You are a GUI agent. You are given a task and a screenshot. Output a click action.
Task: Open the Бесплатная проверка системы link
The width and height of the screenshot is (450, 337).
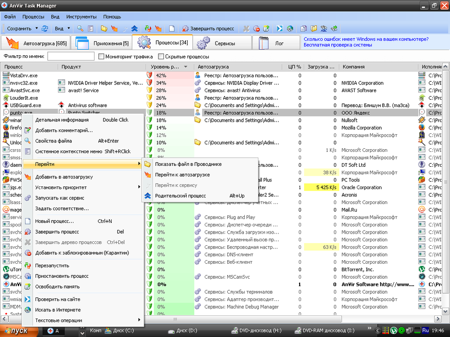[338, 44]
